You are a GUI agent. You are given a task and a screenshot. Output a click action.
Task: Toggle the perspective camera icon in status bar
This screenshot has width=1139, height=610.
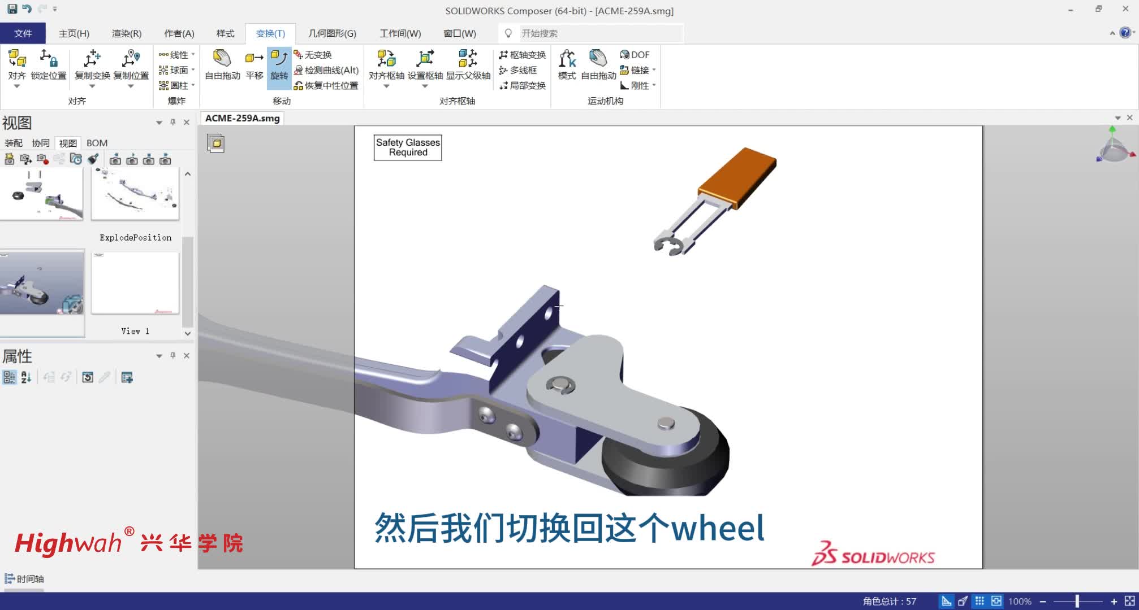pyautogui.click(x=963, y=601)
